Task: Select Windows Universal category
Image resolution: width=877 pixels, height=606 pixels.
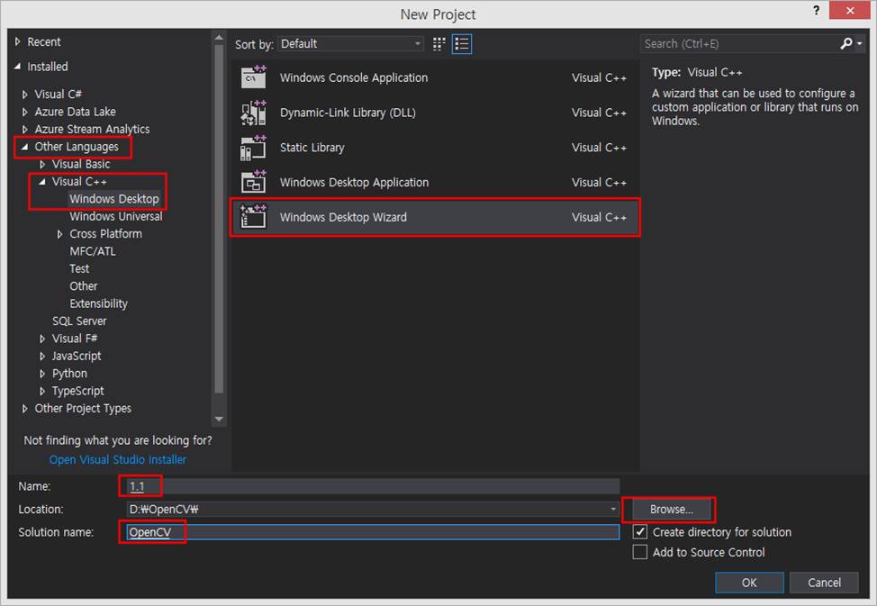Action: tap(116, 216)
